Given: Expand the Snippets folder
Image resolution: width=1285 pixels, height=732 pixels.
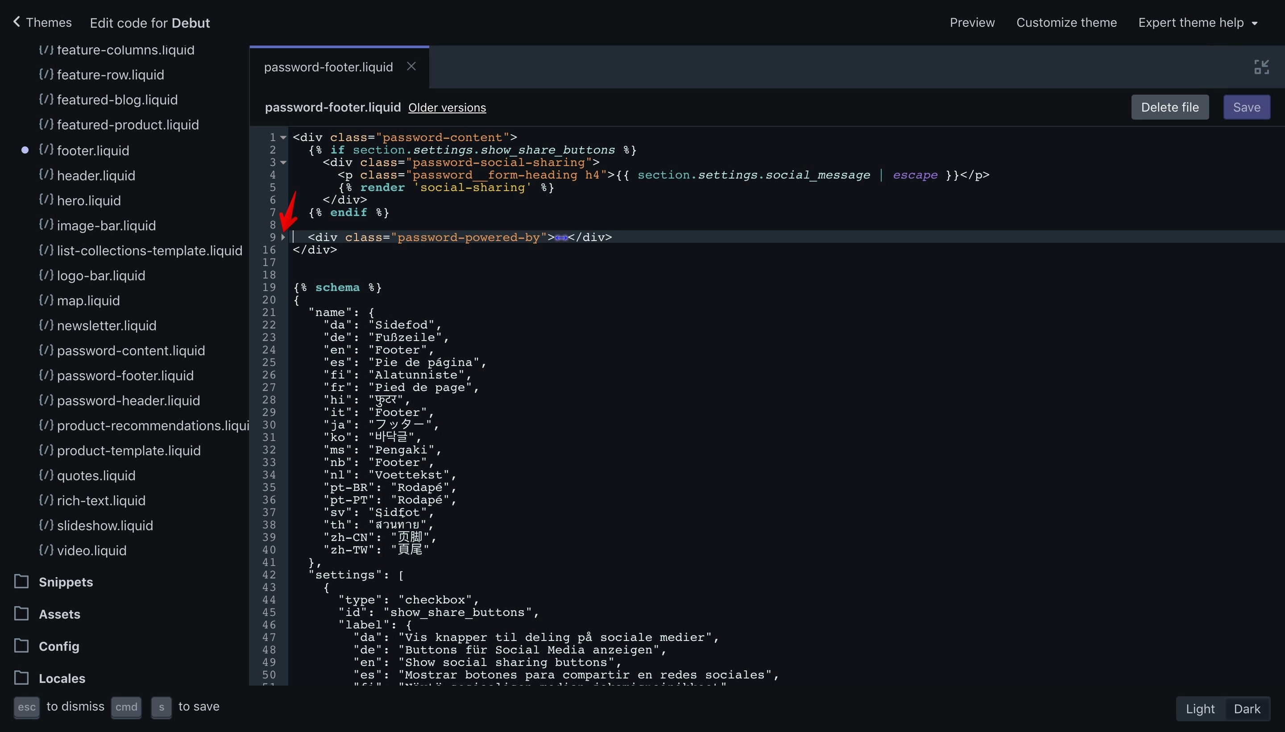Looking at the screenshot, I should point(66,582).
